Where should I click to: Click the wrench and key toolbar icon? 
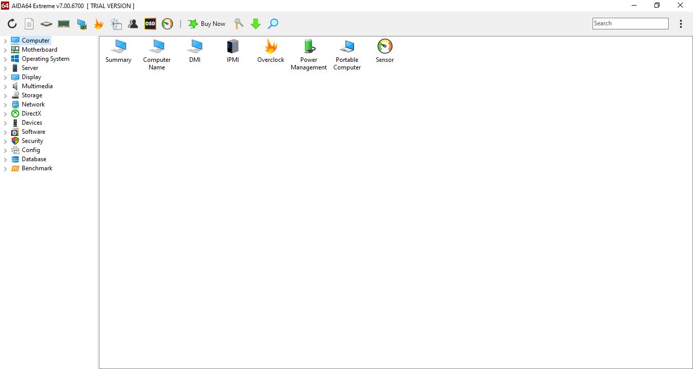[x=238, y=24]
